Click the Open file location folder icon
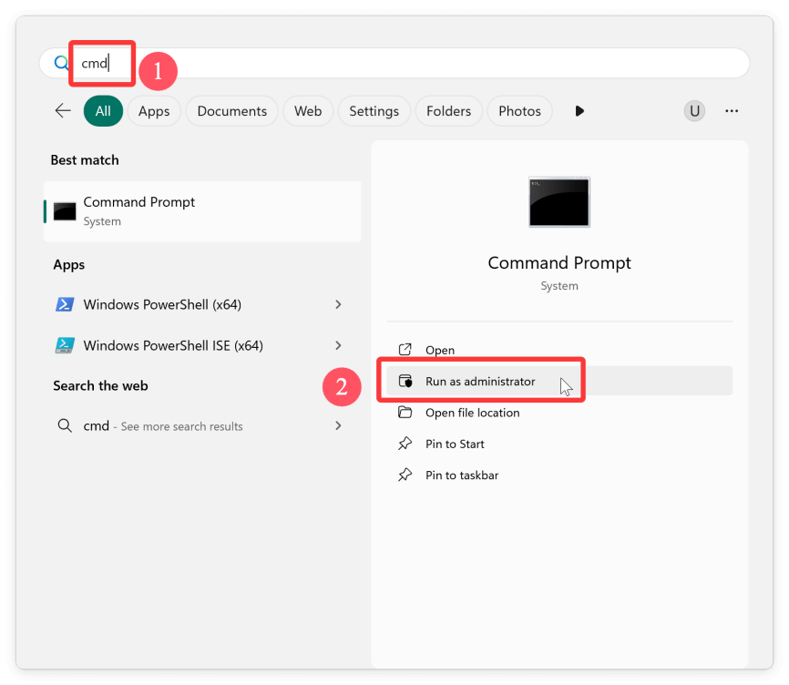The height and width of the screenshot is (685, 789). click(x=405, y=413)
